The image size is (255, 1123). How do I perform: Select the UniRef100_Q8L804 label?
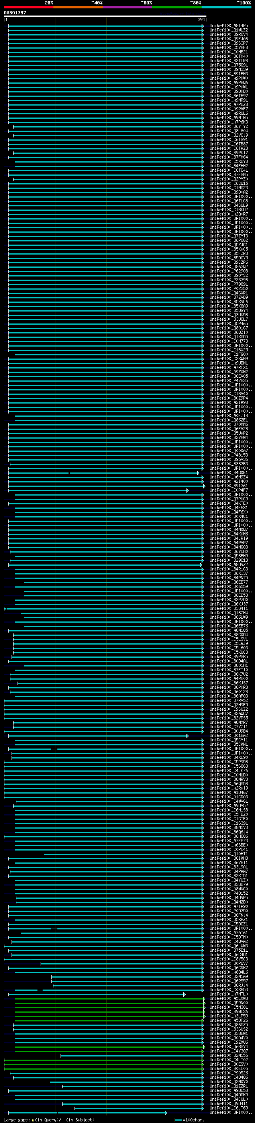pyautogui.click(x=229, y=131)
